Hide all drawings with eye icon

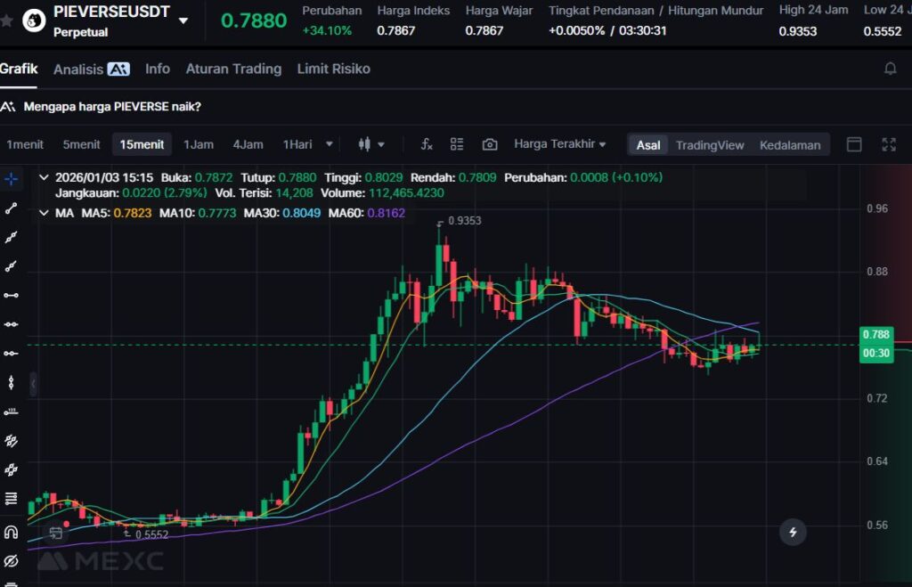click(11, 561)
